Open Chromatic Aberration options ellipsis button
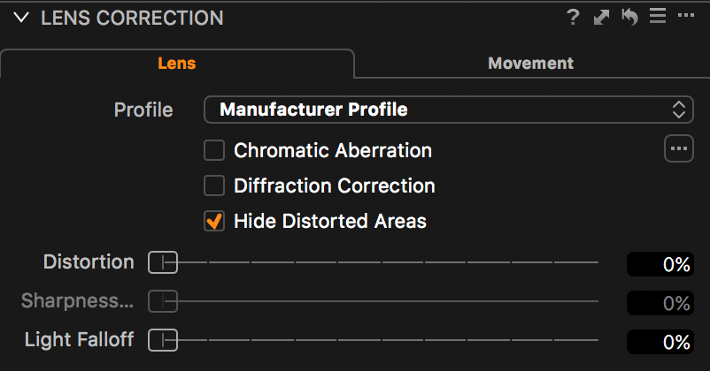 click(x=679, y=148)
